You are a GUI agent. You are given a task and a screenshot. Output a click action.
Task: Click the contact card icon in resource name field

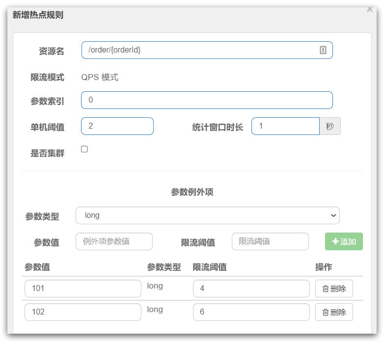[x=323, y=50]
